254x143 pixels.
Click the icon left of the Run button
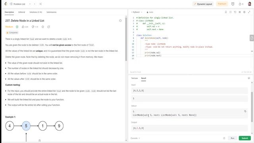pos(224,138)
